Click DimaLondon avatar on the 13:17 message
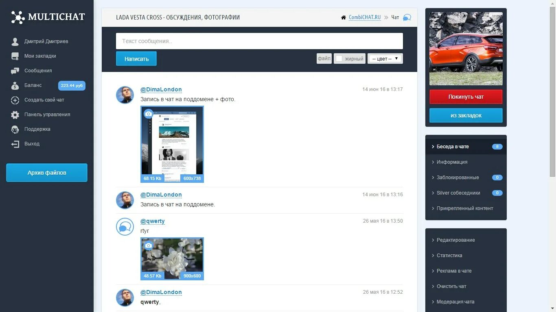The image size is (556, 312). [125, 95]
